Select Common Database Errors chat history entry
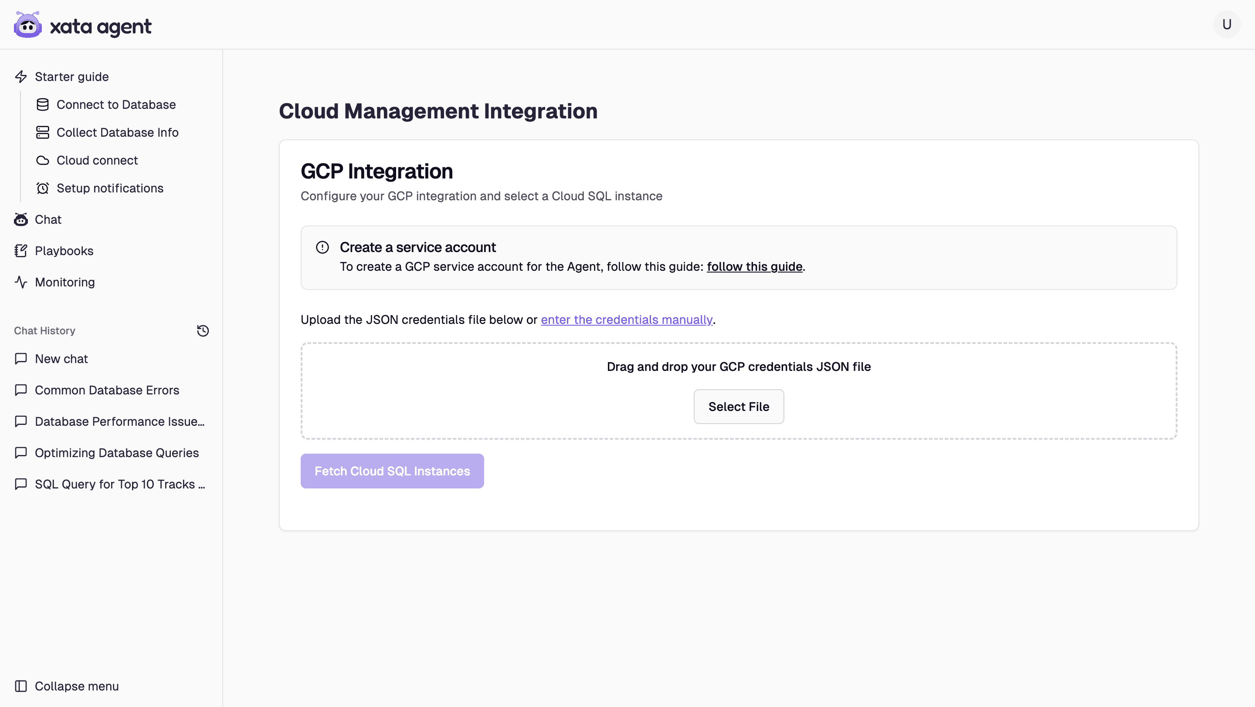Image resolution: width=1255 pixels, height=707 pixels. (107, 390)
